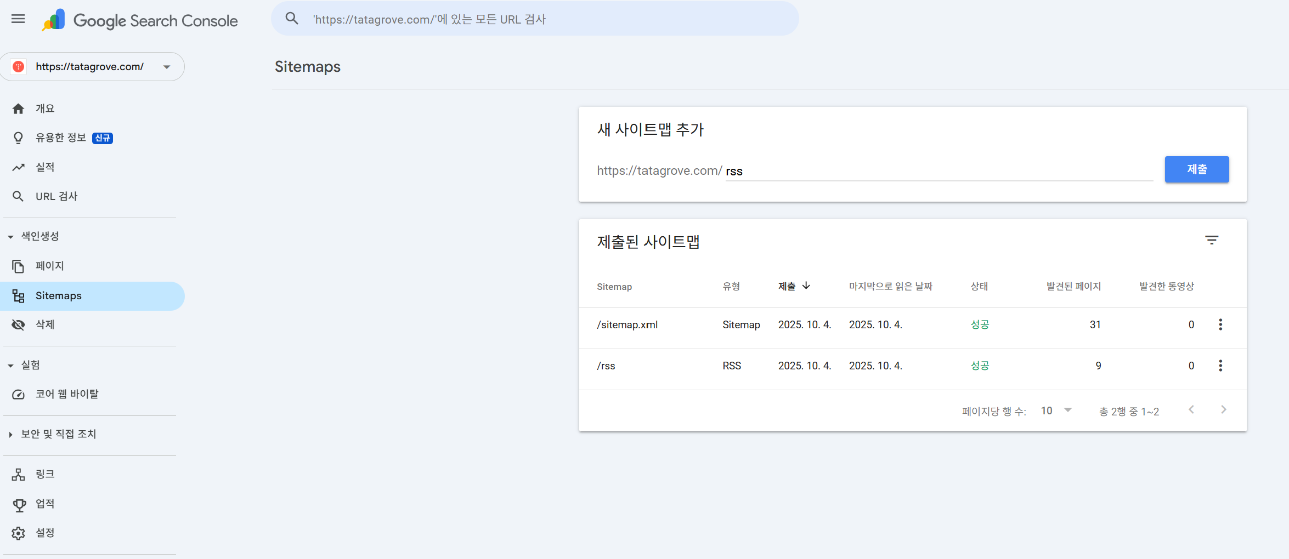1289x559 pixels.
Task: Click discovered pages value 31
Action: tap(1095, 324)
